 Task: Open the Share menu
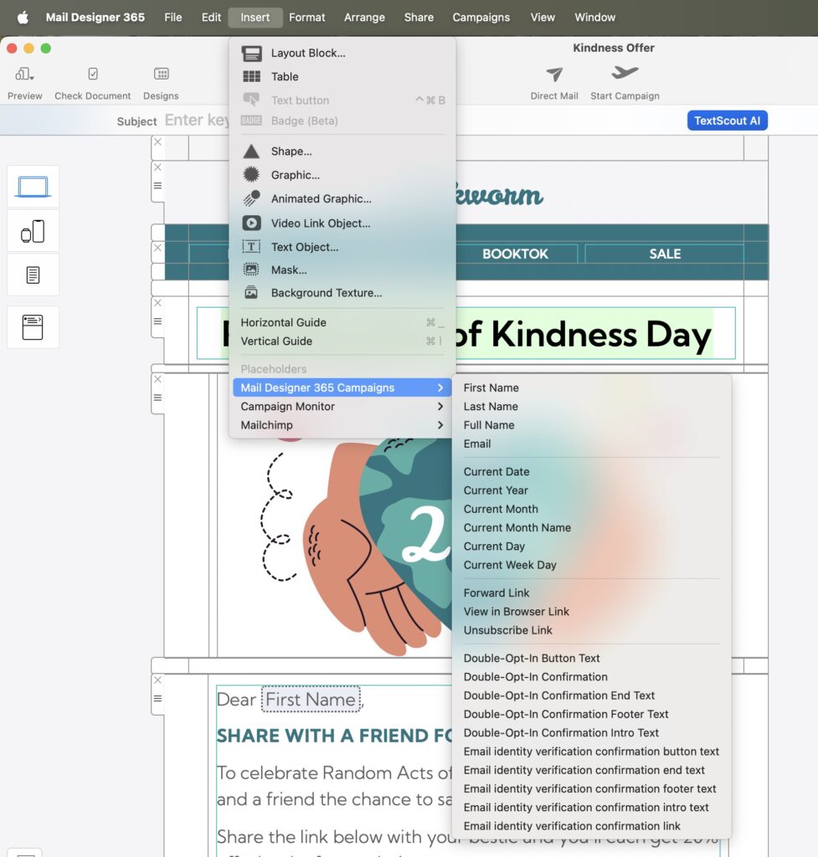tap(419, 18)
